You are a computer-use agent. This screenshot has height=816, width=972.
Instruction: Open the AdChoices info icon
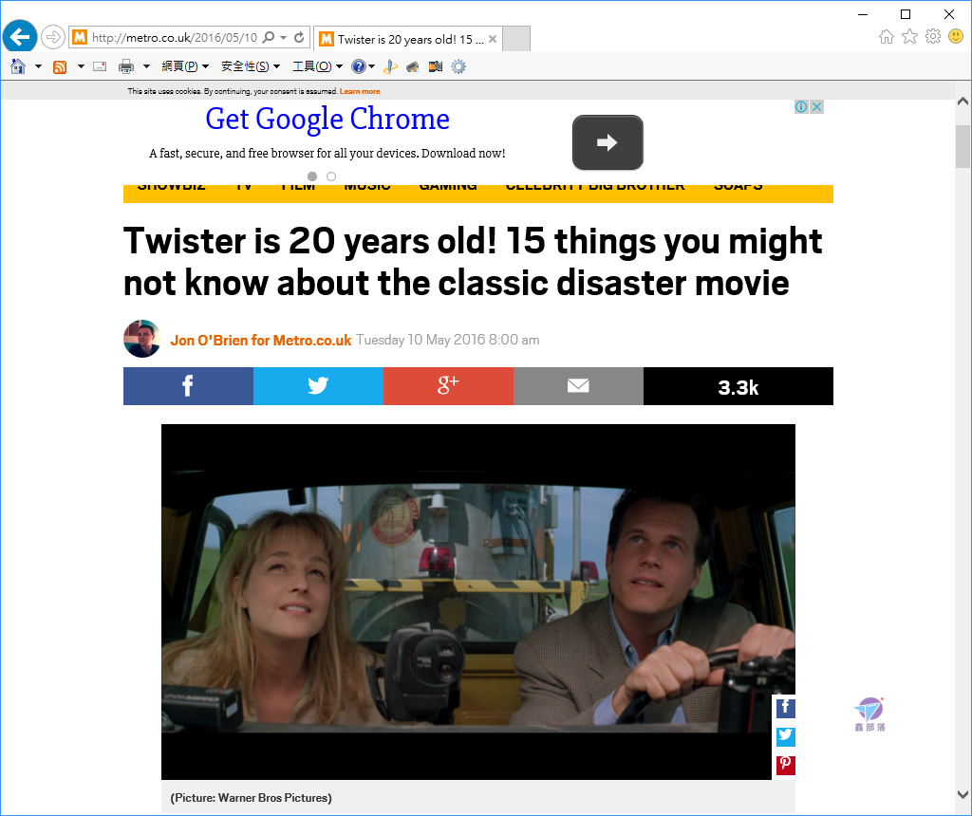[801, 106]
